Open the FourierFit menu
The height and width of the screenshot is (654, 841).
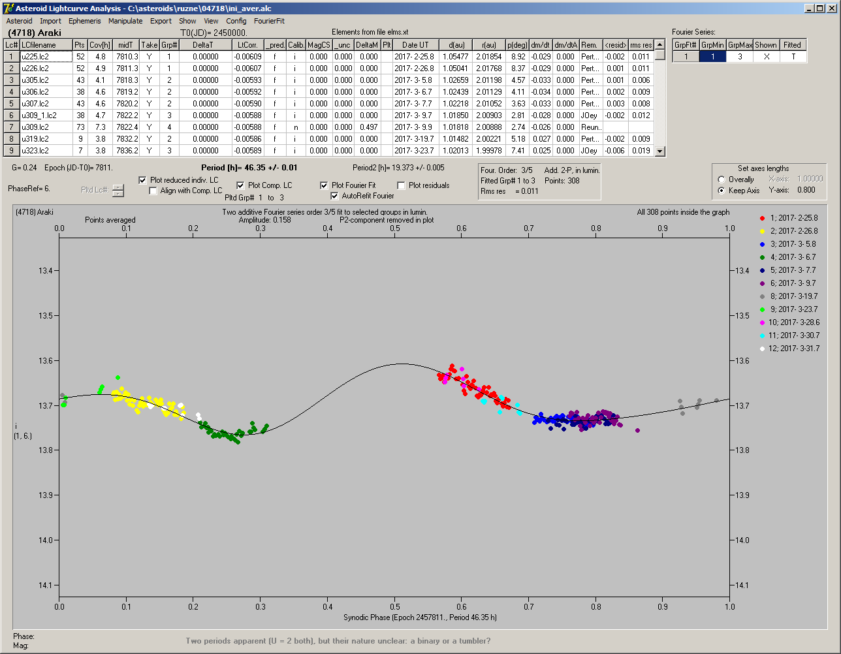269,21
